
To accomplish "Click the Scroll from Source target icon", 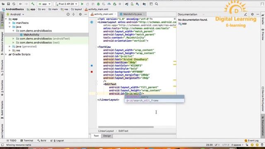I will click(x=68, y=14).
